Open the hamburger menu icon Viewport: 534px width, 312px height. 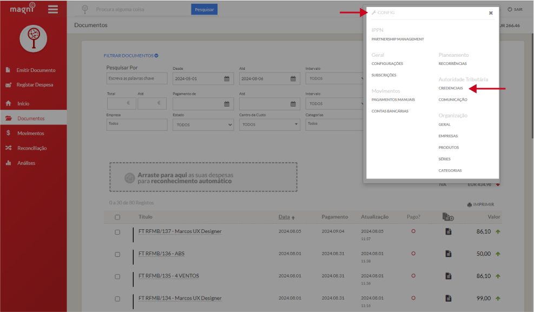[53, 9]
